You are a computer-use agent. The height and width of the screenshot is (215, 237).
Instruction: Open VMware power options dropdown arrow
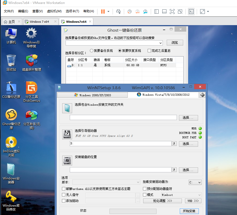click(x=108, y=12)
